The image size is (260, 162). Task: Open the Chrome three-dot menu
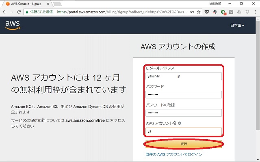[256, 12]
